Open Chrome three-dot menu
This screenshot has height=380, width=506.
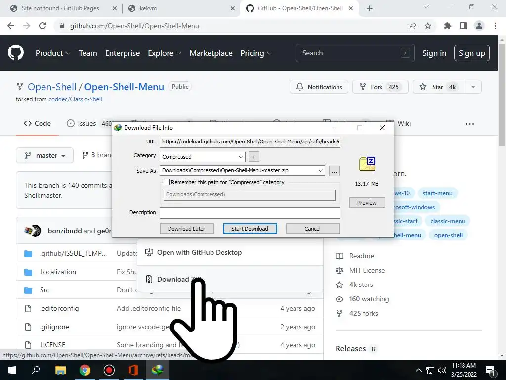(495, 26)
